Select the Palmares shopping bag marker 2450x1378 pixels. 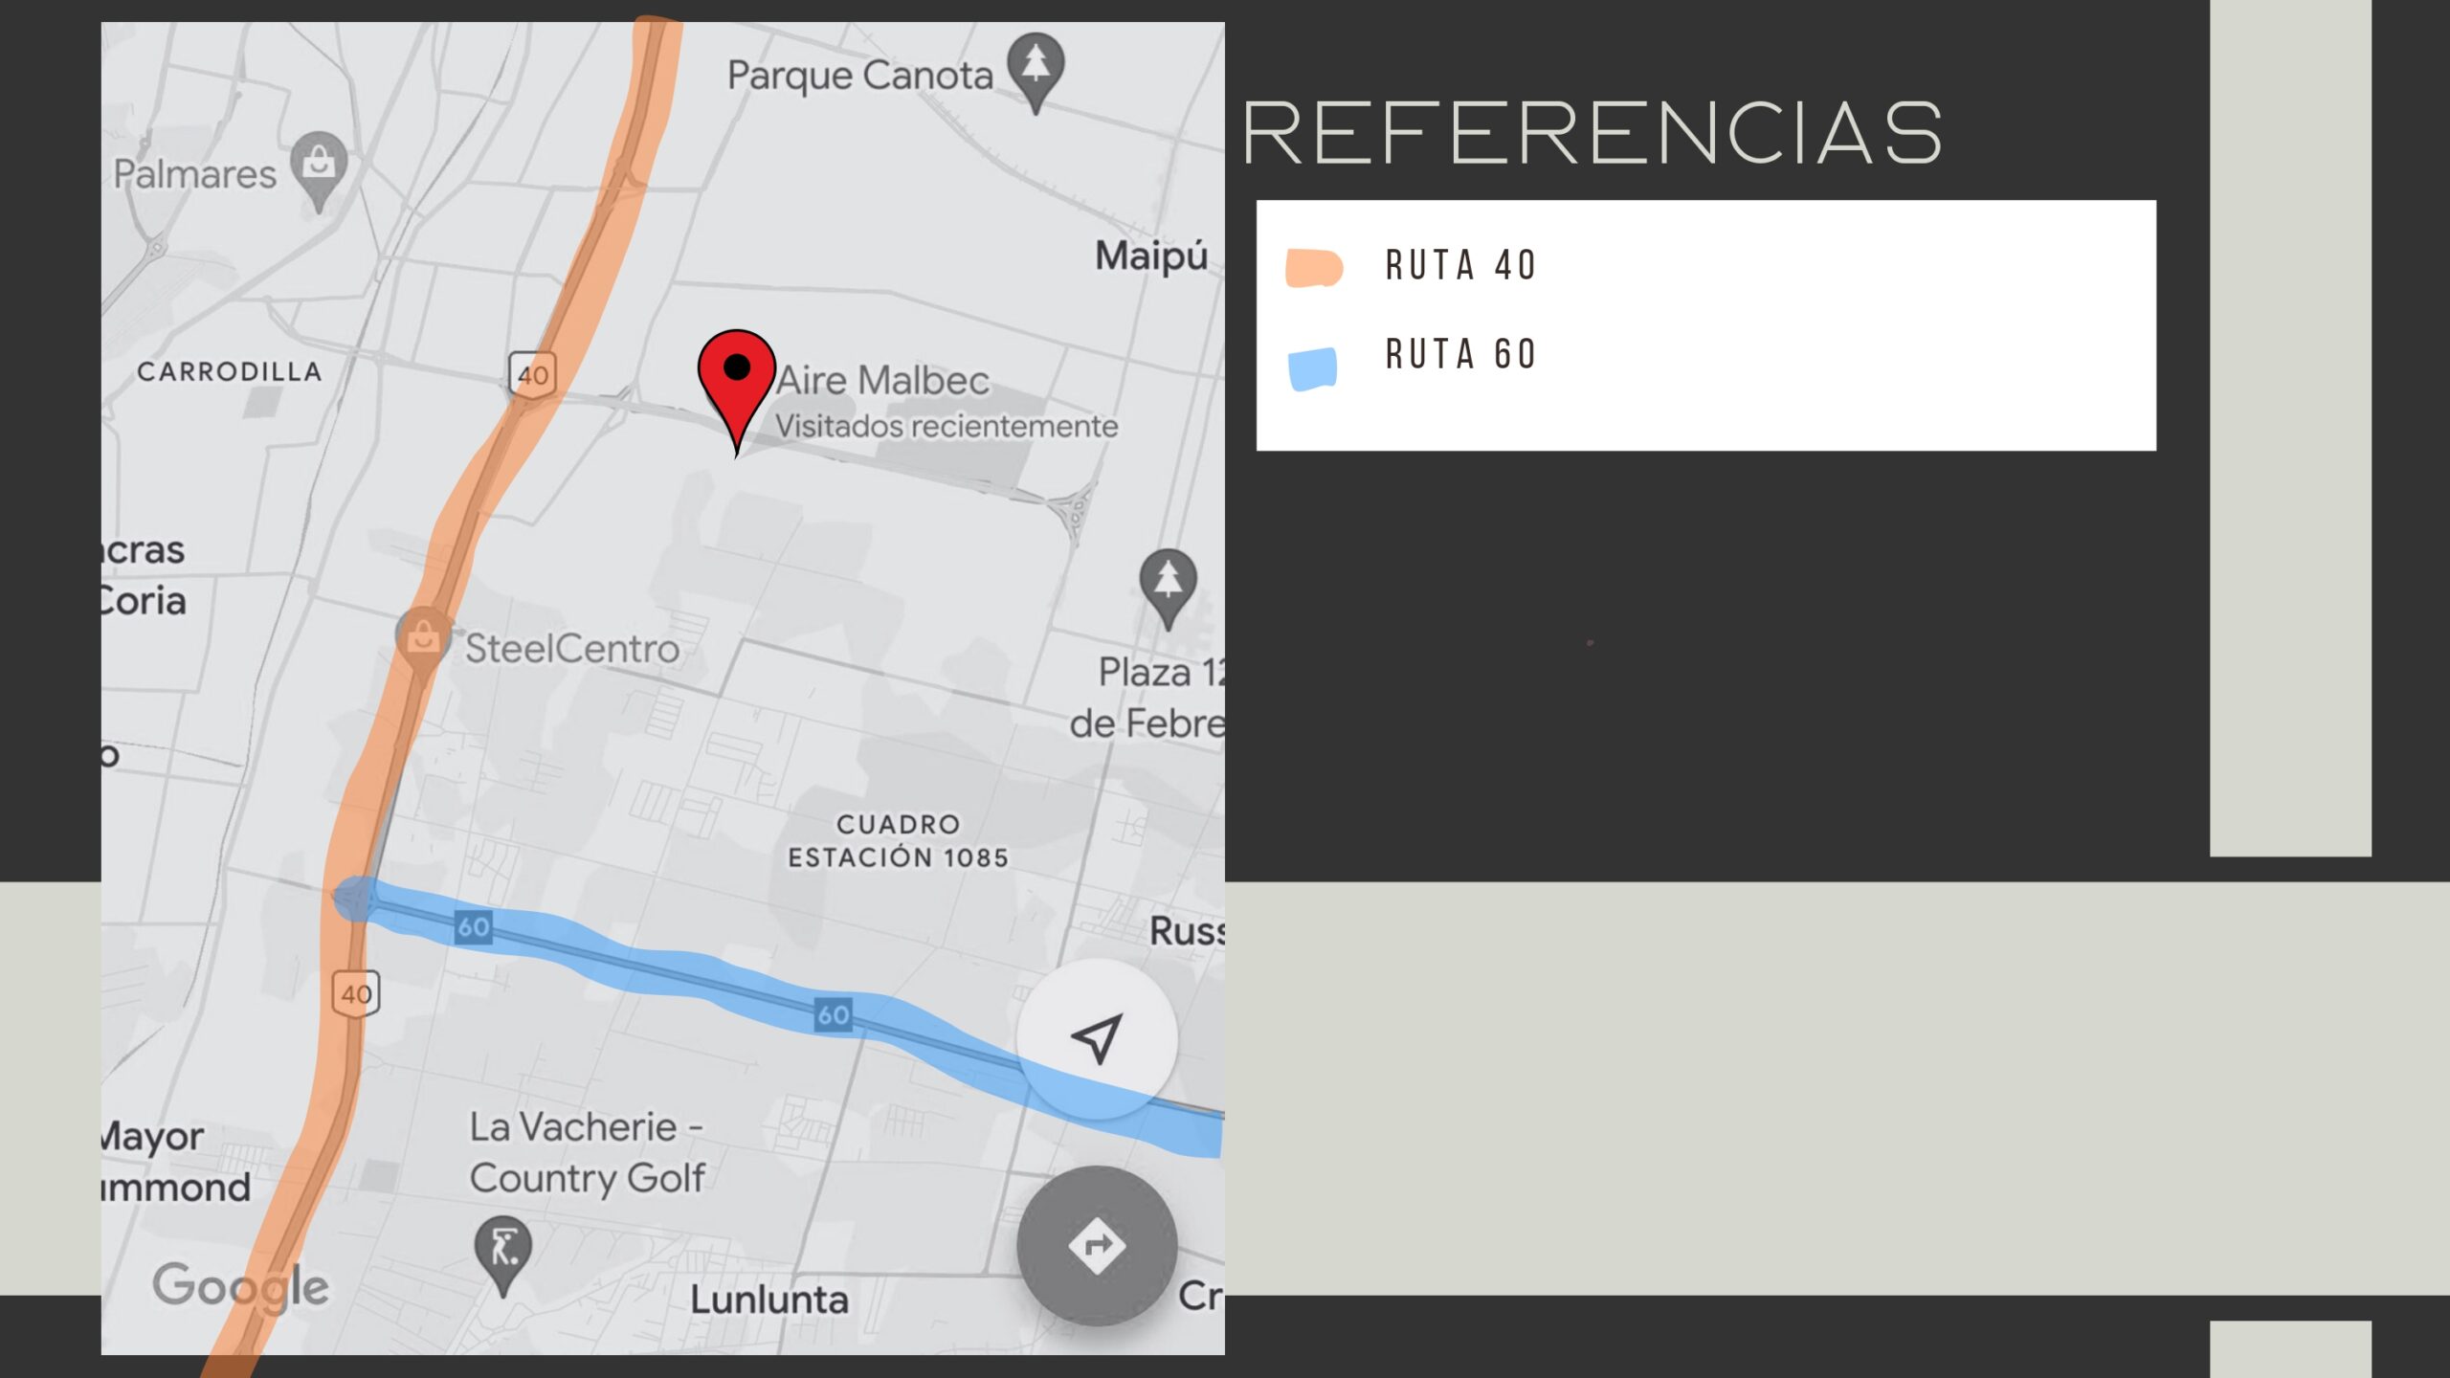point(319,167)
